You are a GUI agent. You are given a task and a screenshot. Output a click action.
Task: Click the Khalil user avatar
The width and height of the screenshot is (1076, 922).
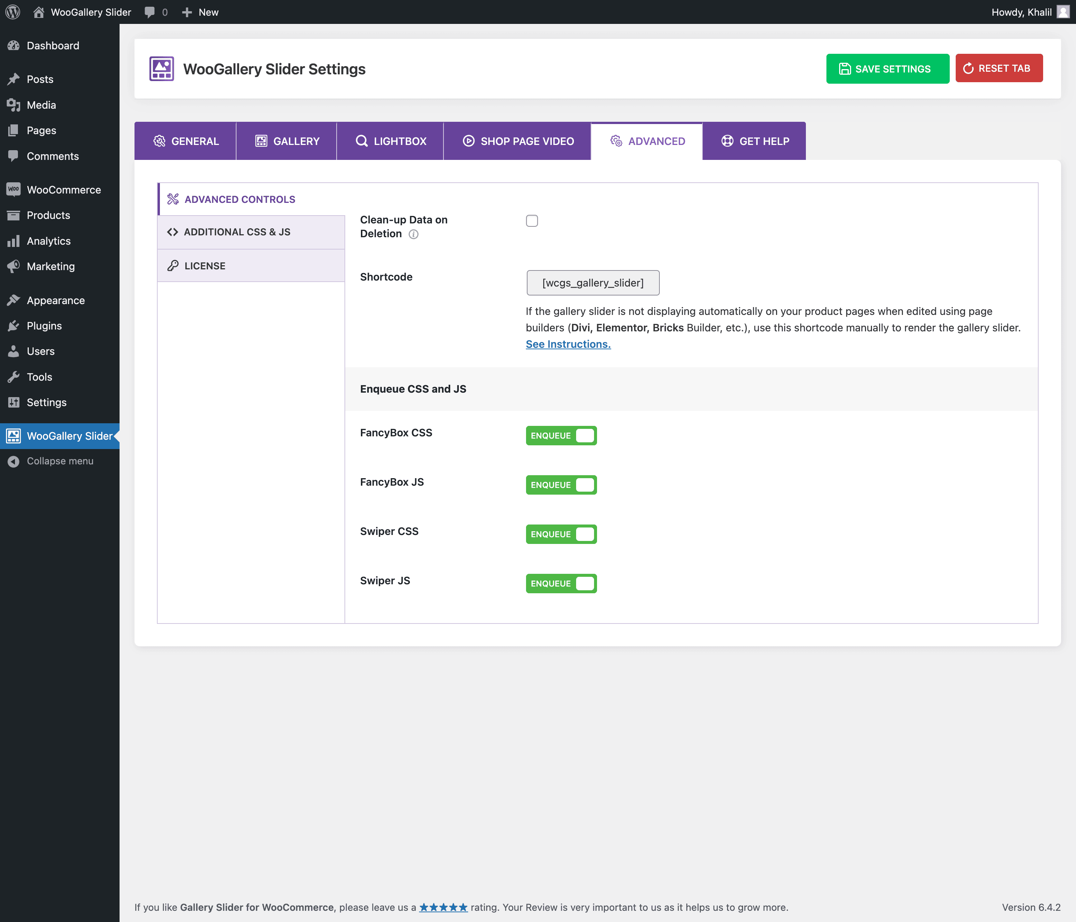click(1063, 12)
